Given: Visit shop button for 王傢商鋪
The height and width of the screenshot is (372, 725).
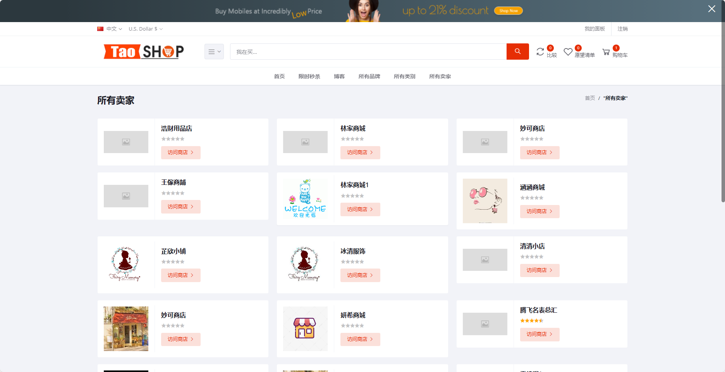Looking at the screenshot, I should 180,207.
